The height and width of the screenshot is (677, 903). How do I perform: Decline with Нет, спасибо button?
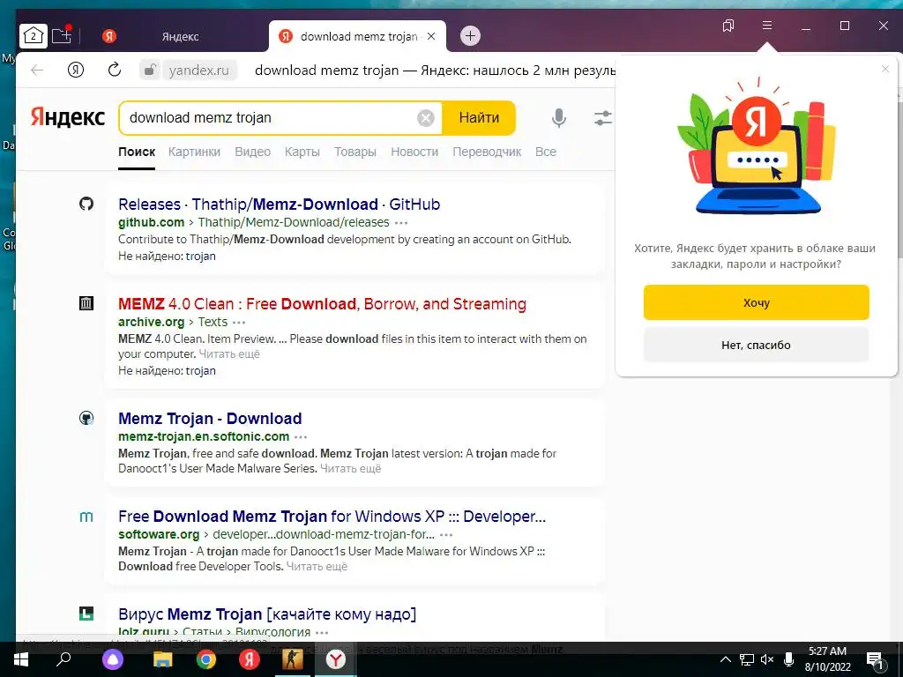[756, 345]
